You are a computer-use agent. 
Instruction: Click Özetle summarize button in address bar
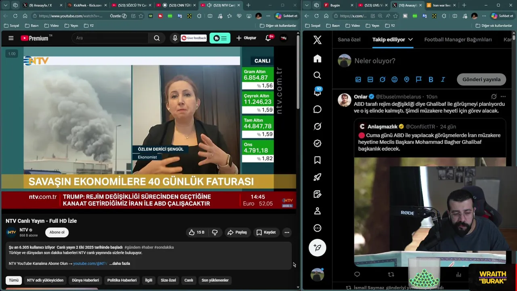click(x=118, y=16)
